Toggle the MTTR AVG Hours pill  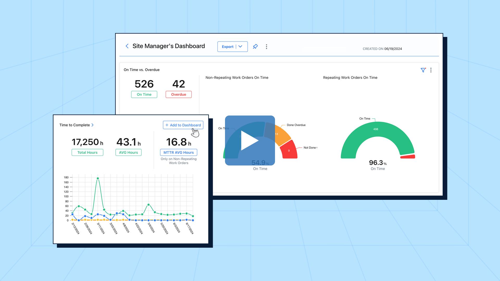pos(178,152)
